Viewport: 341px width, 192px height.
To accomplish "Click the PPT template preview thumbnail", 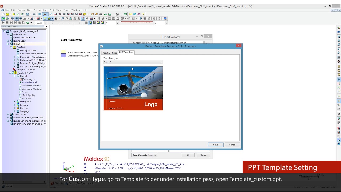I will pos(133,88).
